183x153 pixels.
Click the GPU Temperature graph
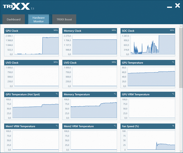click(x=151, y=76)
